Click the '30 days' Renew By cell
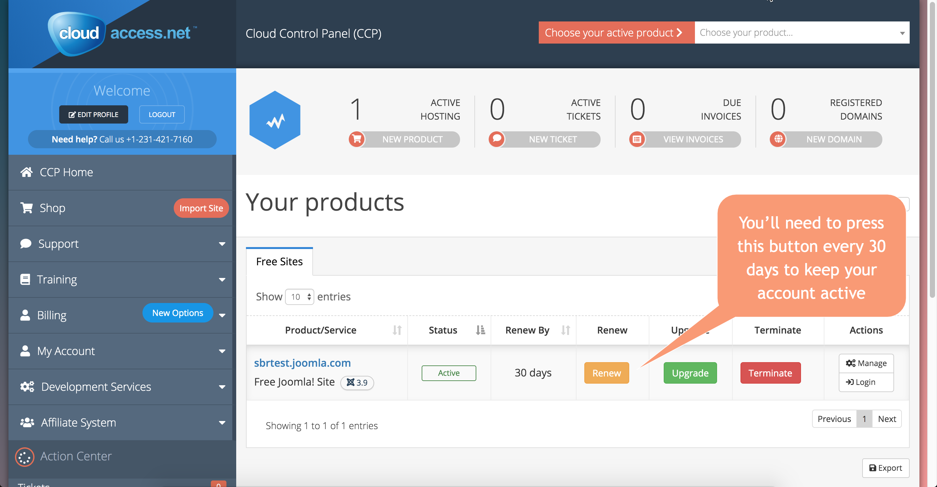 (533, 373)
